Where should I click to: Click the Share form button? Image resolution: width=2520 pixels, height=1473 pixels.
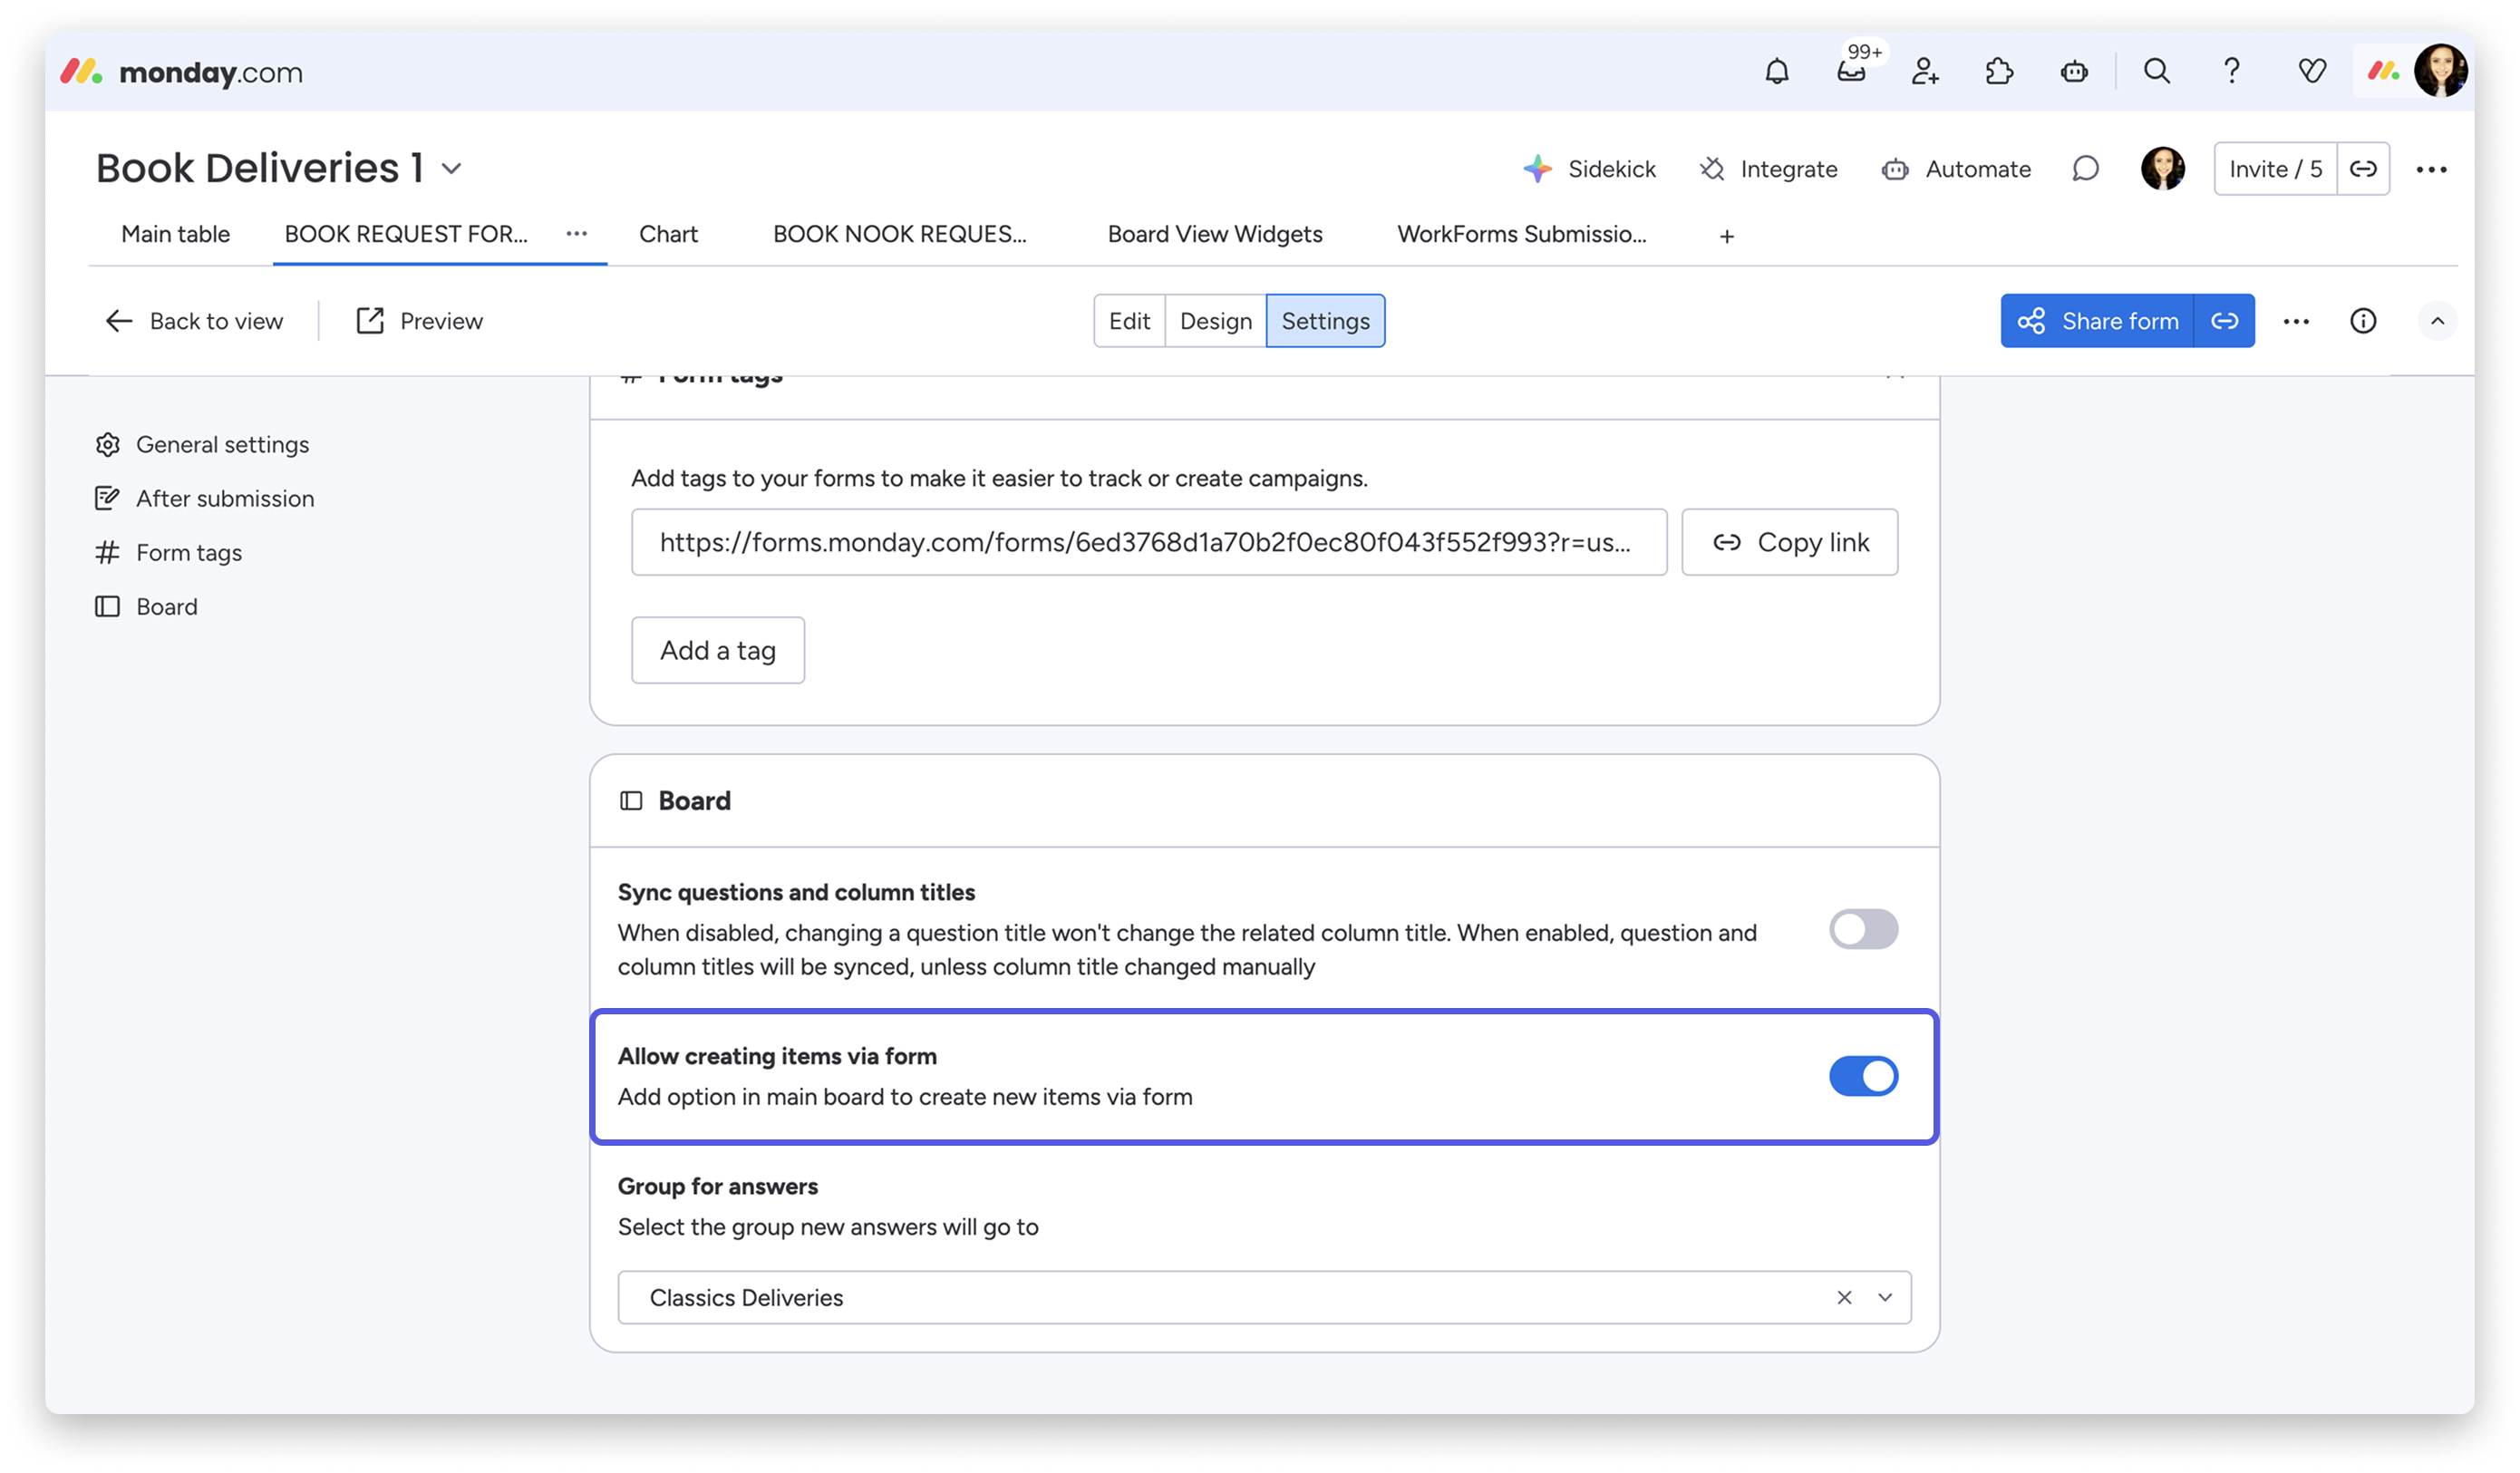click(x=2098, y=321)
